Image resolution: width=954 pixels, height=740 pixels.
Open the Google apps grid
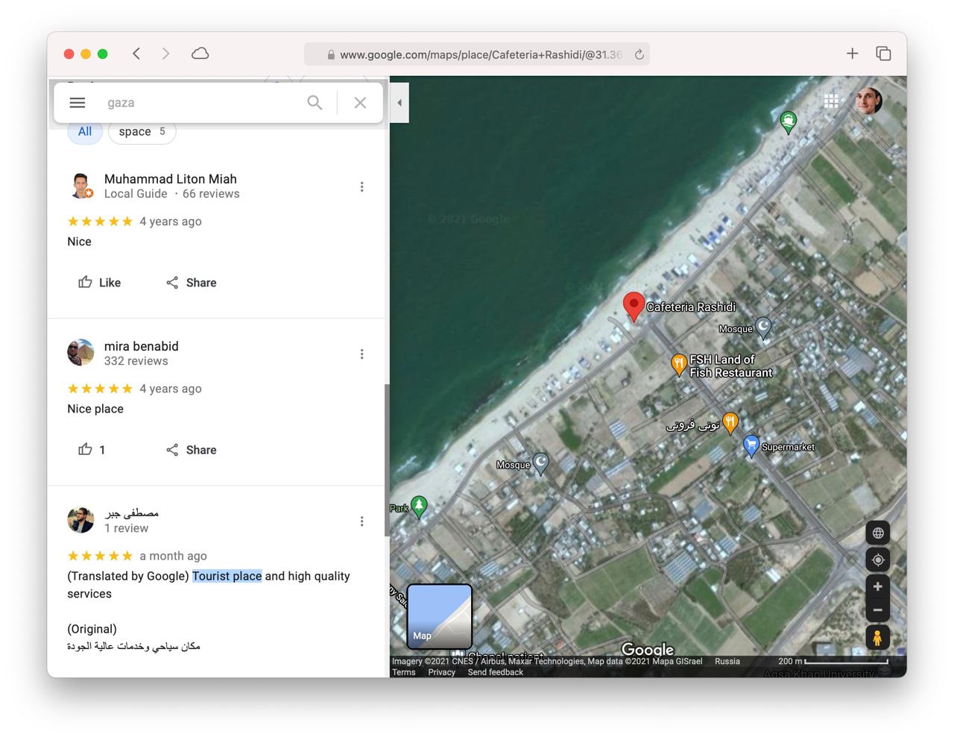coord(832,101)
